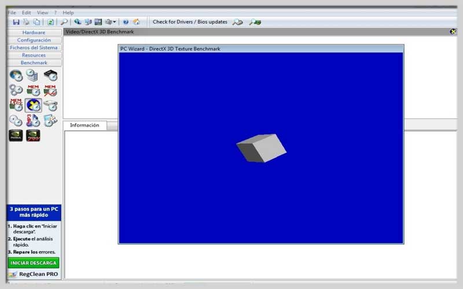Open the Help menu
Screen dimensions: 463x289
(68, 13)
